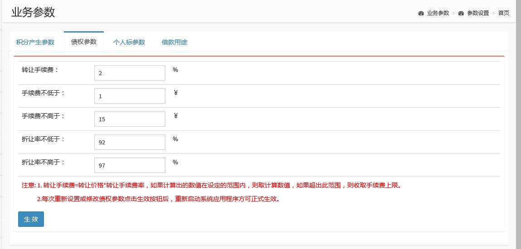The height and width of the screenshot is (249, 521).
Task: Select the 手续费不高于 input field
Action: [130, 119]
